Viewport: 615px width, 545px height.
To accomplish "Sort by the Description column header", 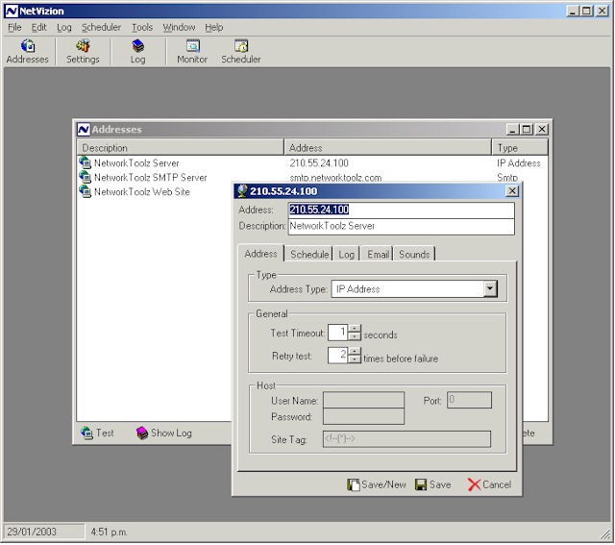I will pos(181,148).
